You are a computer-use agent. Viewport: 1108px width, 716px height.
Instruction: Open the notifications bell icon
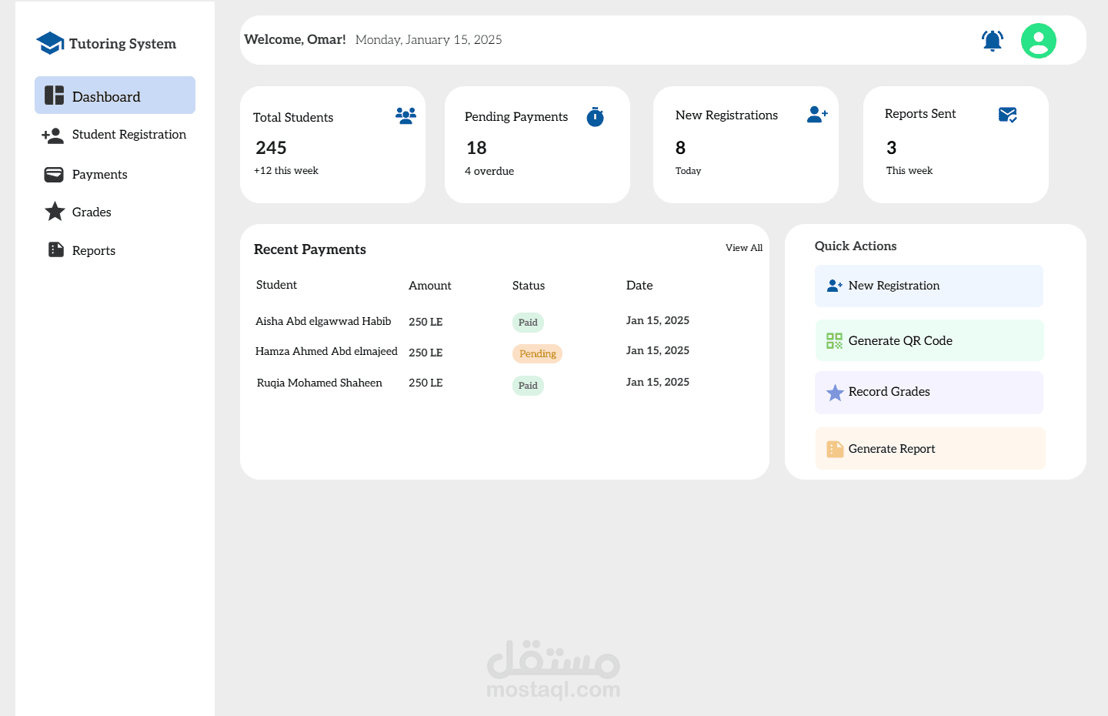(x=993, y=40)
